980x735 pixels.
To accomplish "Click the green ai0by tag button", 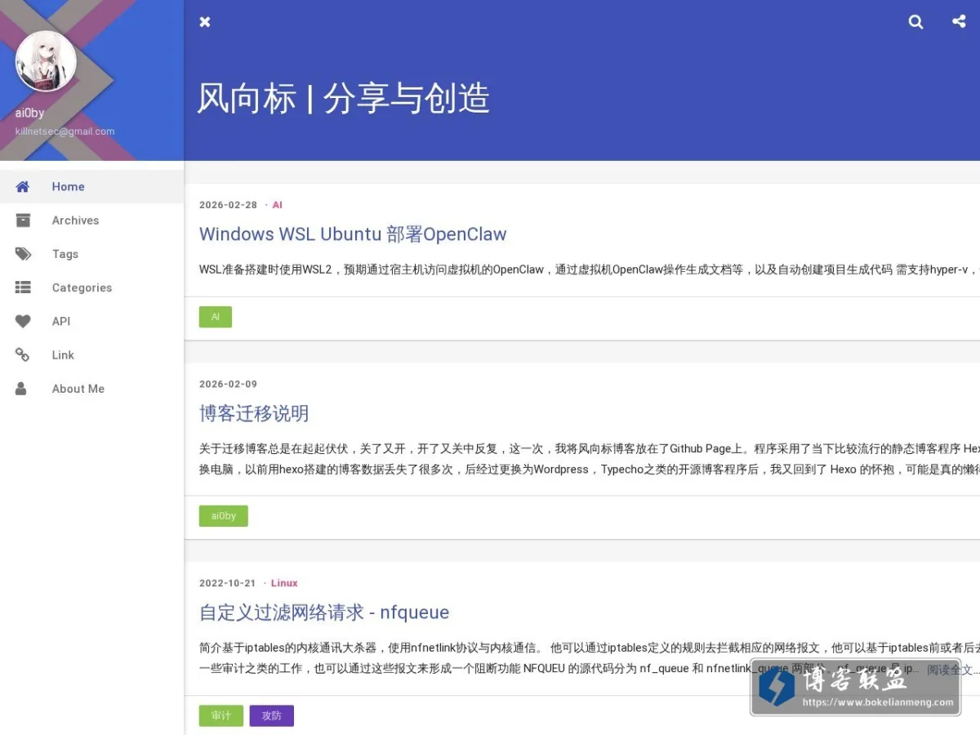I will [x=224, y=516].
